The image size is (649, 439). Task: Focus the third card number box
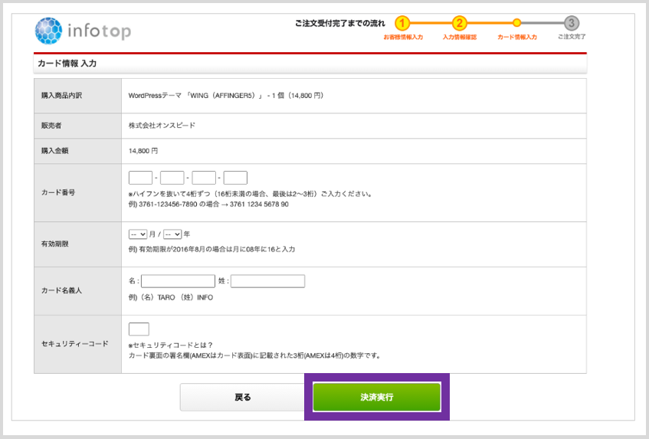point(204,178)
